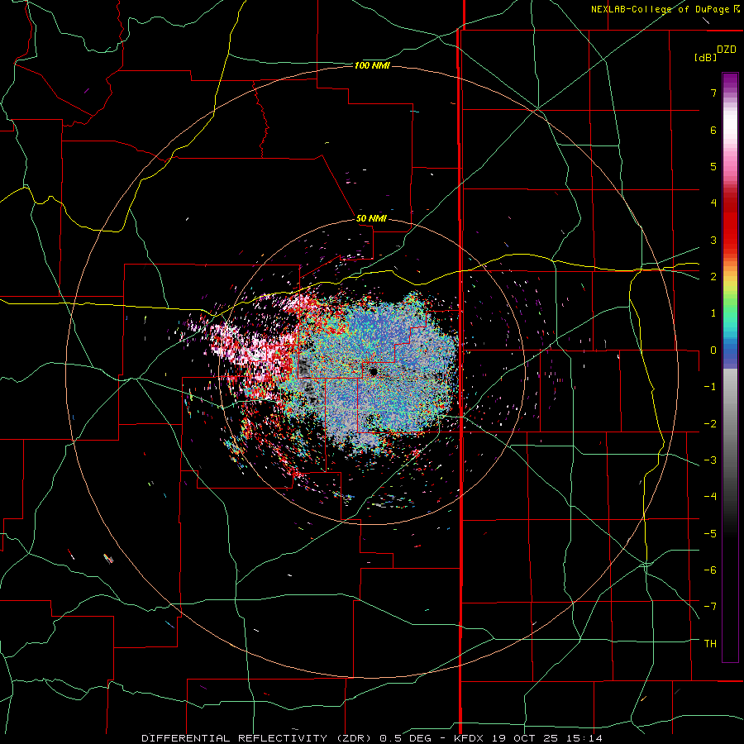Click the -4 dB scale value

[710, 497]
